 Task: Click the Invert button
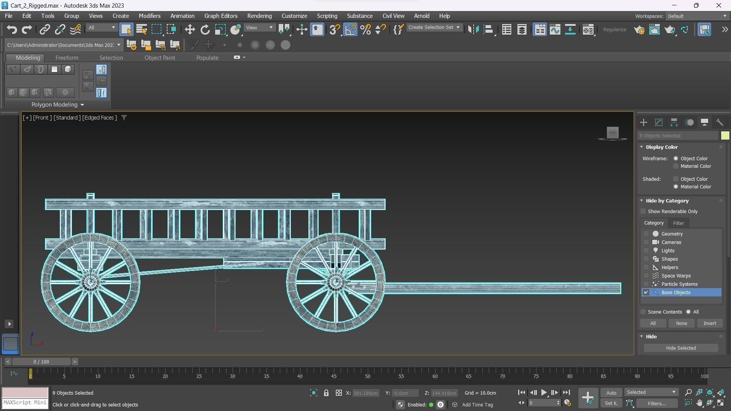(x=709, y=323)
